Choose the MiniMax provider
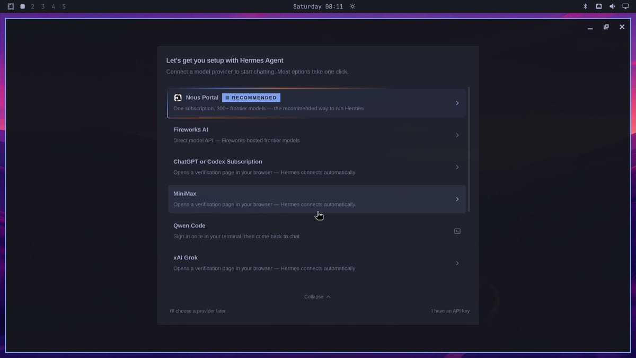The height and width of the screenshot is (358, 636). point(317,199)
